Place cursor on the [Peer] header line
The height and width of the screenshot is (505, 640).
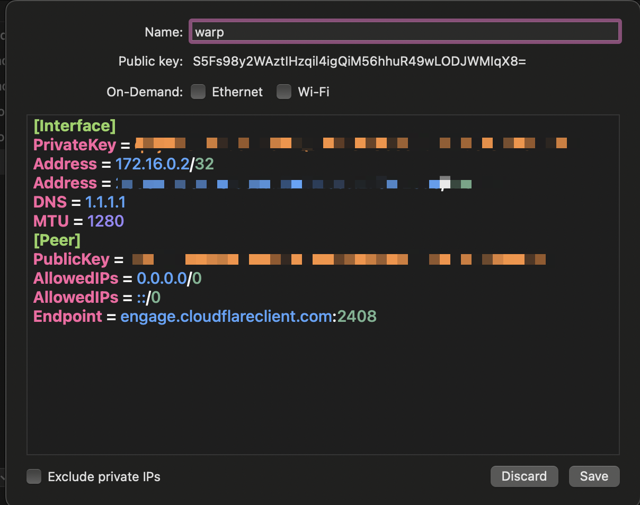57,240
